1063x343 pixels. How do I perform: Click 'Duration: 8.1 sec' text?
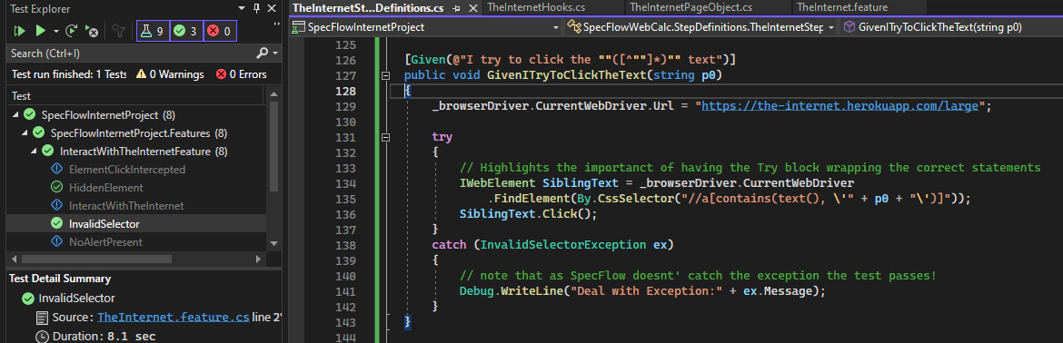point(104,336)
